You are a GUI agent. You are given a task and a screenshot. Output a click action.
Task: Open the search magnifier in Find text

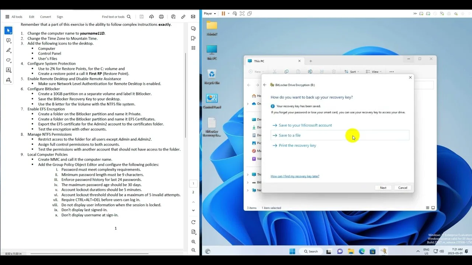[x=129, y=17]
